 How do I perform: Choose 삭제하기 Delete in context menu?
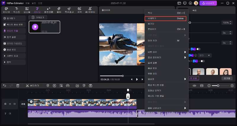(x=166, y=19)
